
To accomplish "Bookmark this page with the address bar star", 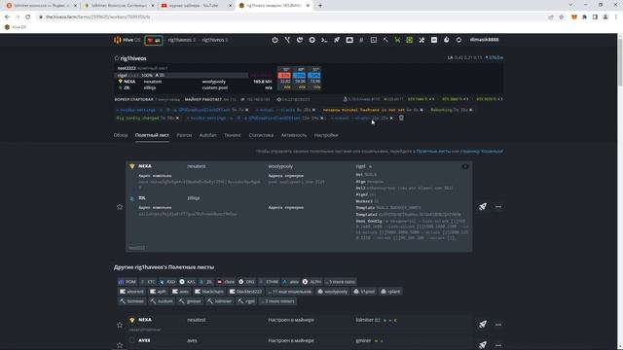I will pyautogui.click(x=561, y=17).
